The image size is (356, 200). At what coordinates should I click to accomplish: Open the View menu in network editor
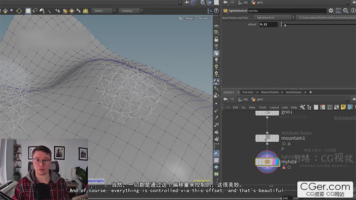(252, 107)
